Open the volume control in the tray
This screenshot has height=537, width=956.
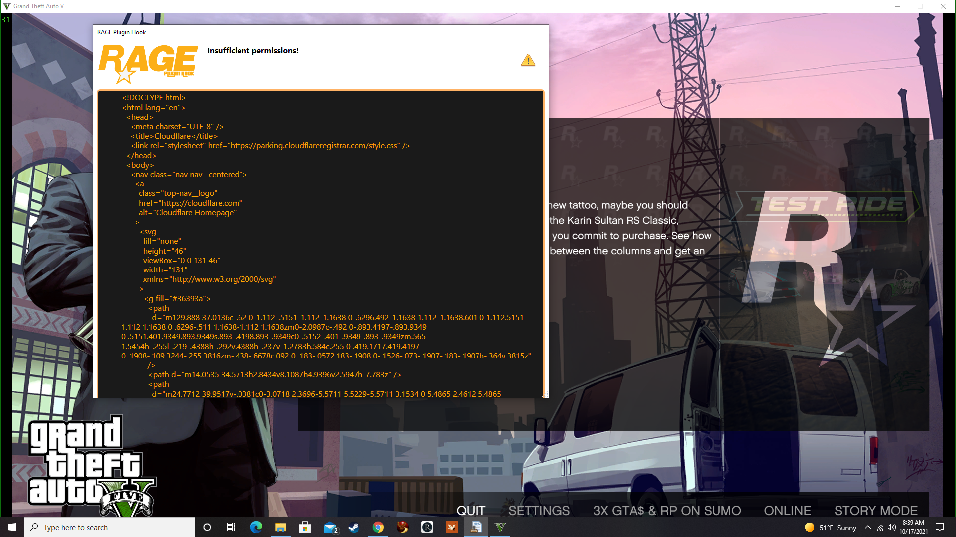tap(891, 527)
